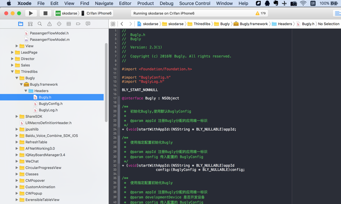
Task: Click the warning badge showing 179 issues
Action: (x=260, y=13)
